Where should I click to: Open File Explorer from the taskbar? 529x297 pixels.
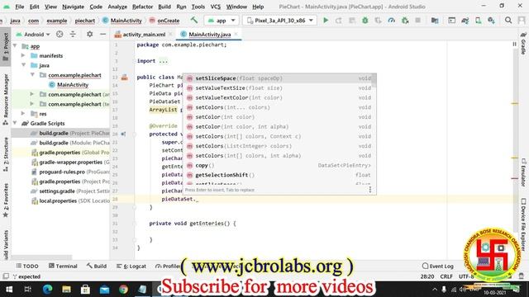coord(66,289)
